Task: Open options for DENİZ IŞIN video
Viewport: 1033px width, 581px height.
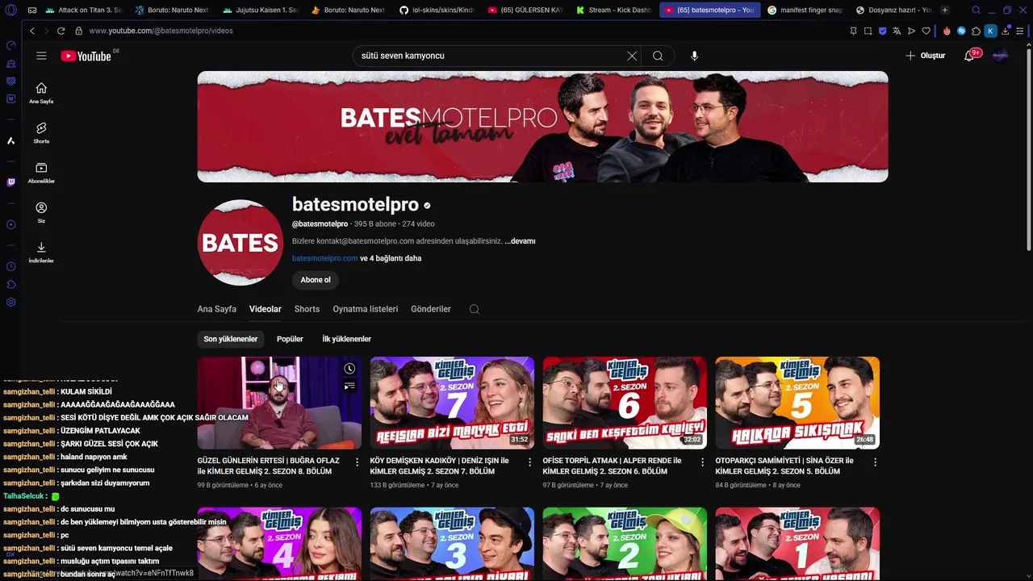Action: [x=530, y=462]
